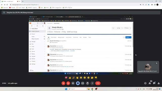This screenshot has width=162, height=91.
Task: Go back with browser back arrow
Action: 2,5
